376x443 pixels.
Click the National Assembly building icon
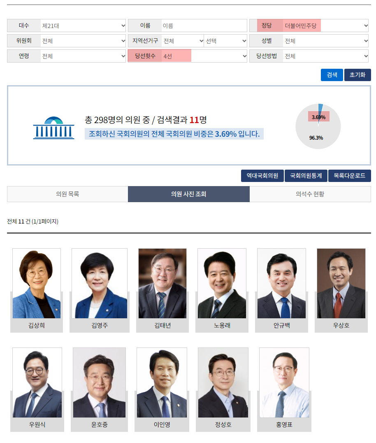[x=53, y=128]
